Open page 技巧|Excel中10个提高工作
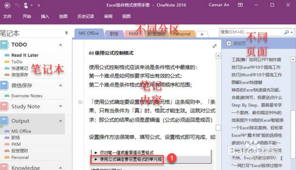 coord(256,67)
